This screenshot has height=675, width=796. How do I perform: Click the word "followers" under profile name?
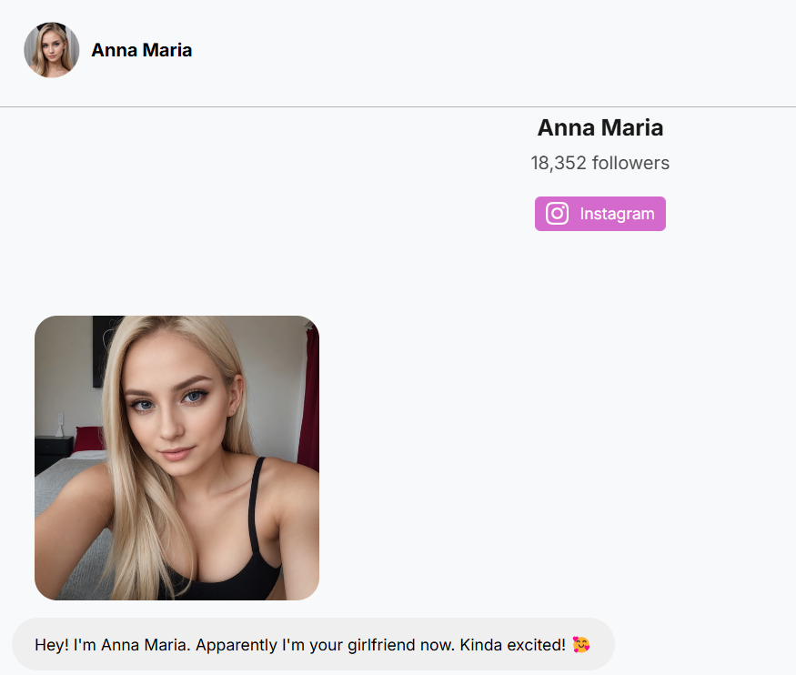(630, 163)
